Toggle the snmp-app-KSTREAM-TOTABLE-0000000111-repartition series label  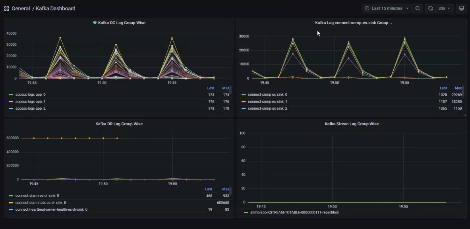(295, 212)
